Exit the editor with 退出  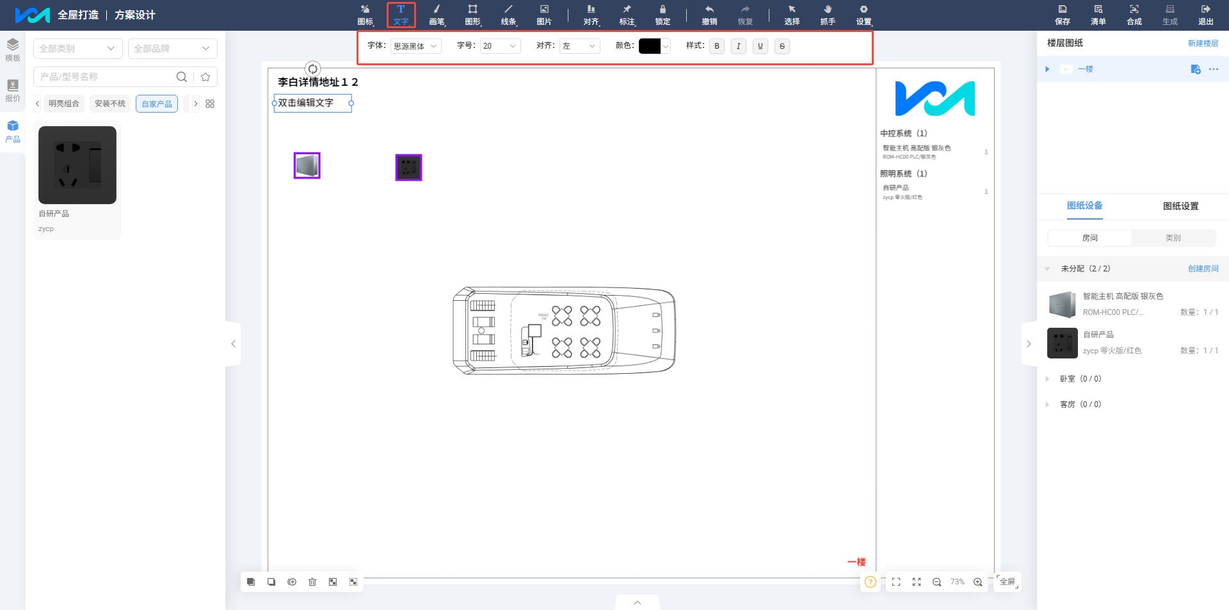1206,15
